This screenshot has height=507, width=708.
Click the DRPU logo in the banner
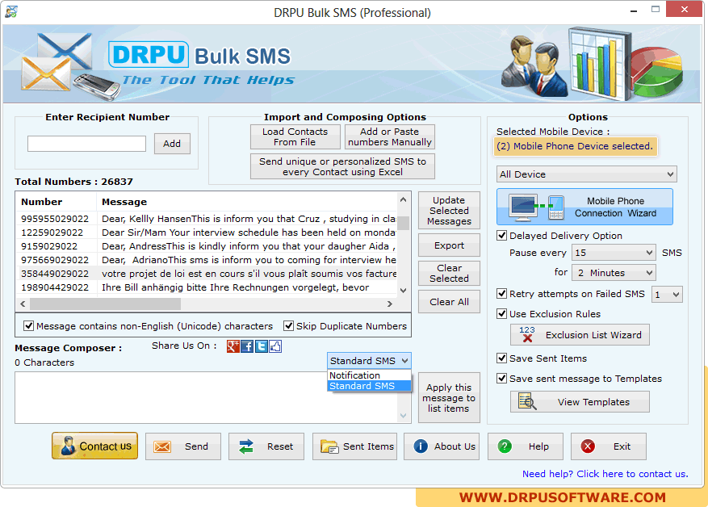(149, 55)
